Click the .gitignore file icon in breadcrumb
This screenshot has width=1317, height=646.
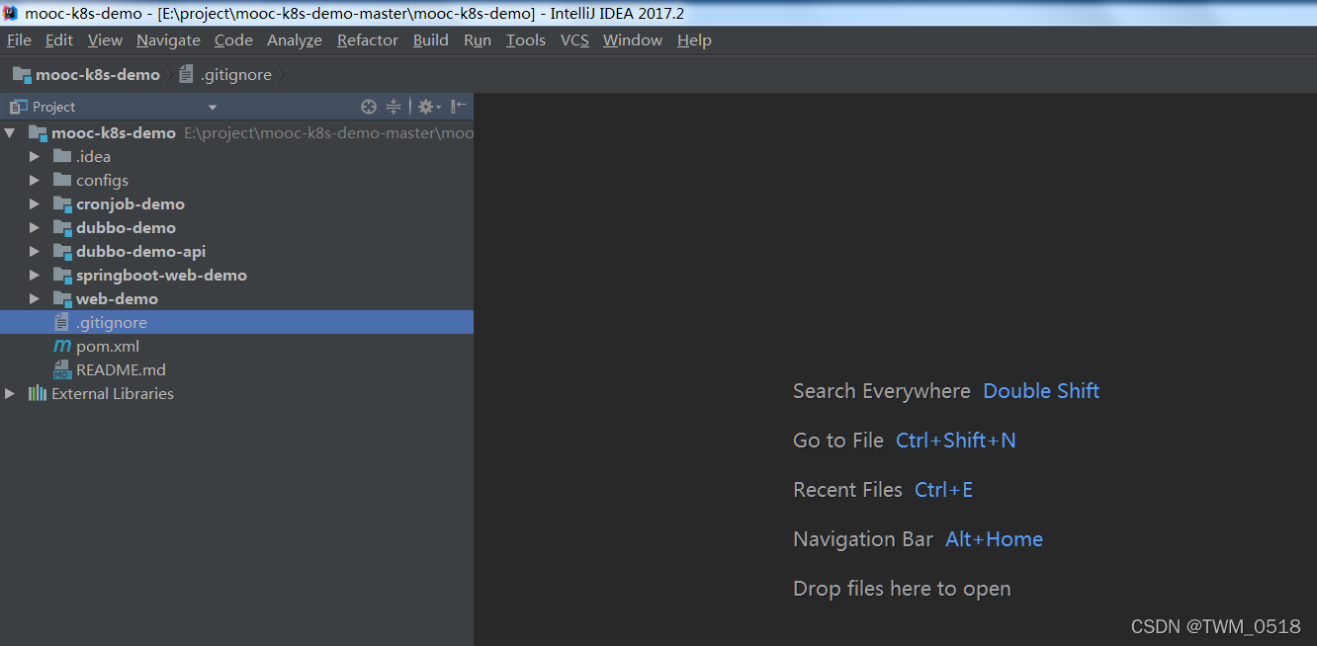coord(186,75)
